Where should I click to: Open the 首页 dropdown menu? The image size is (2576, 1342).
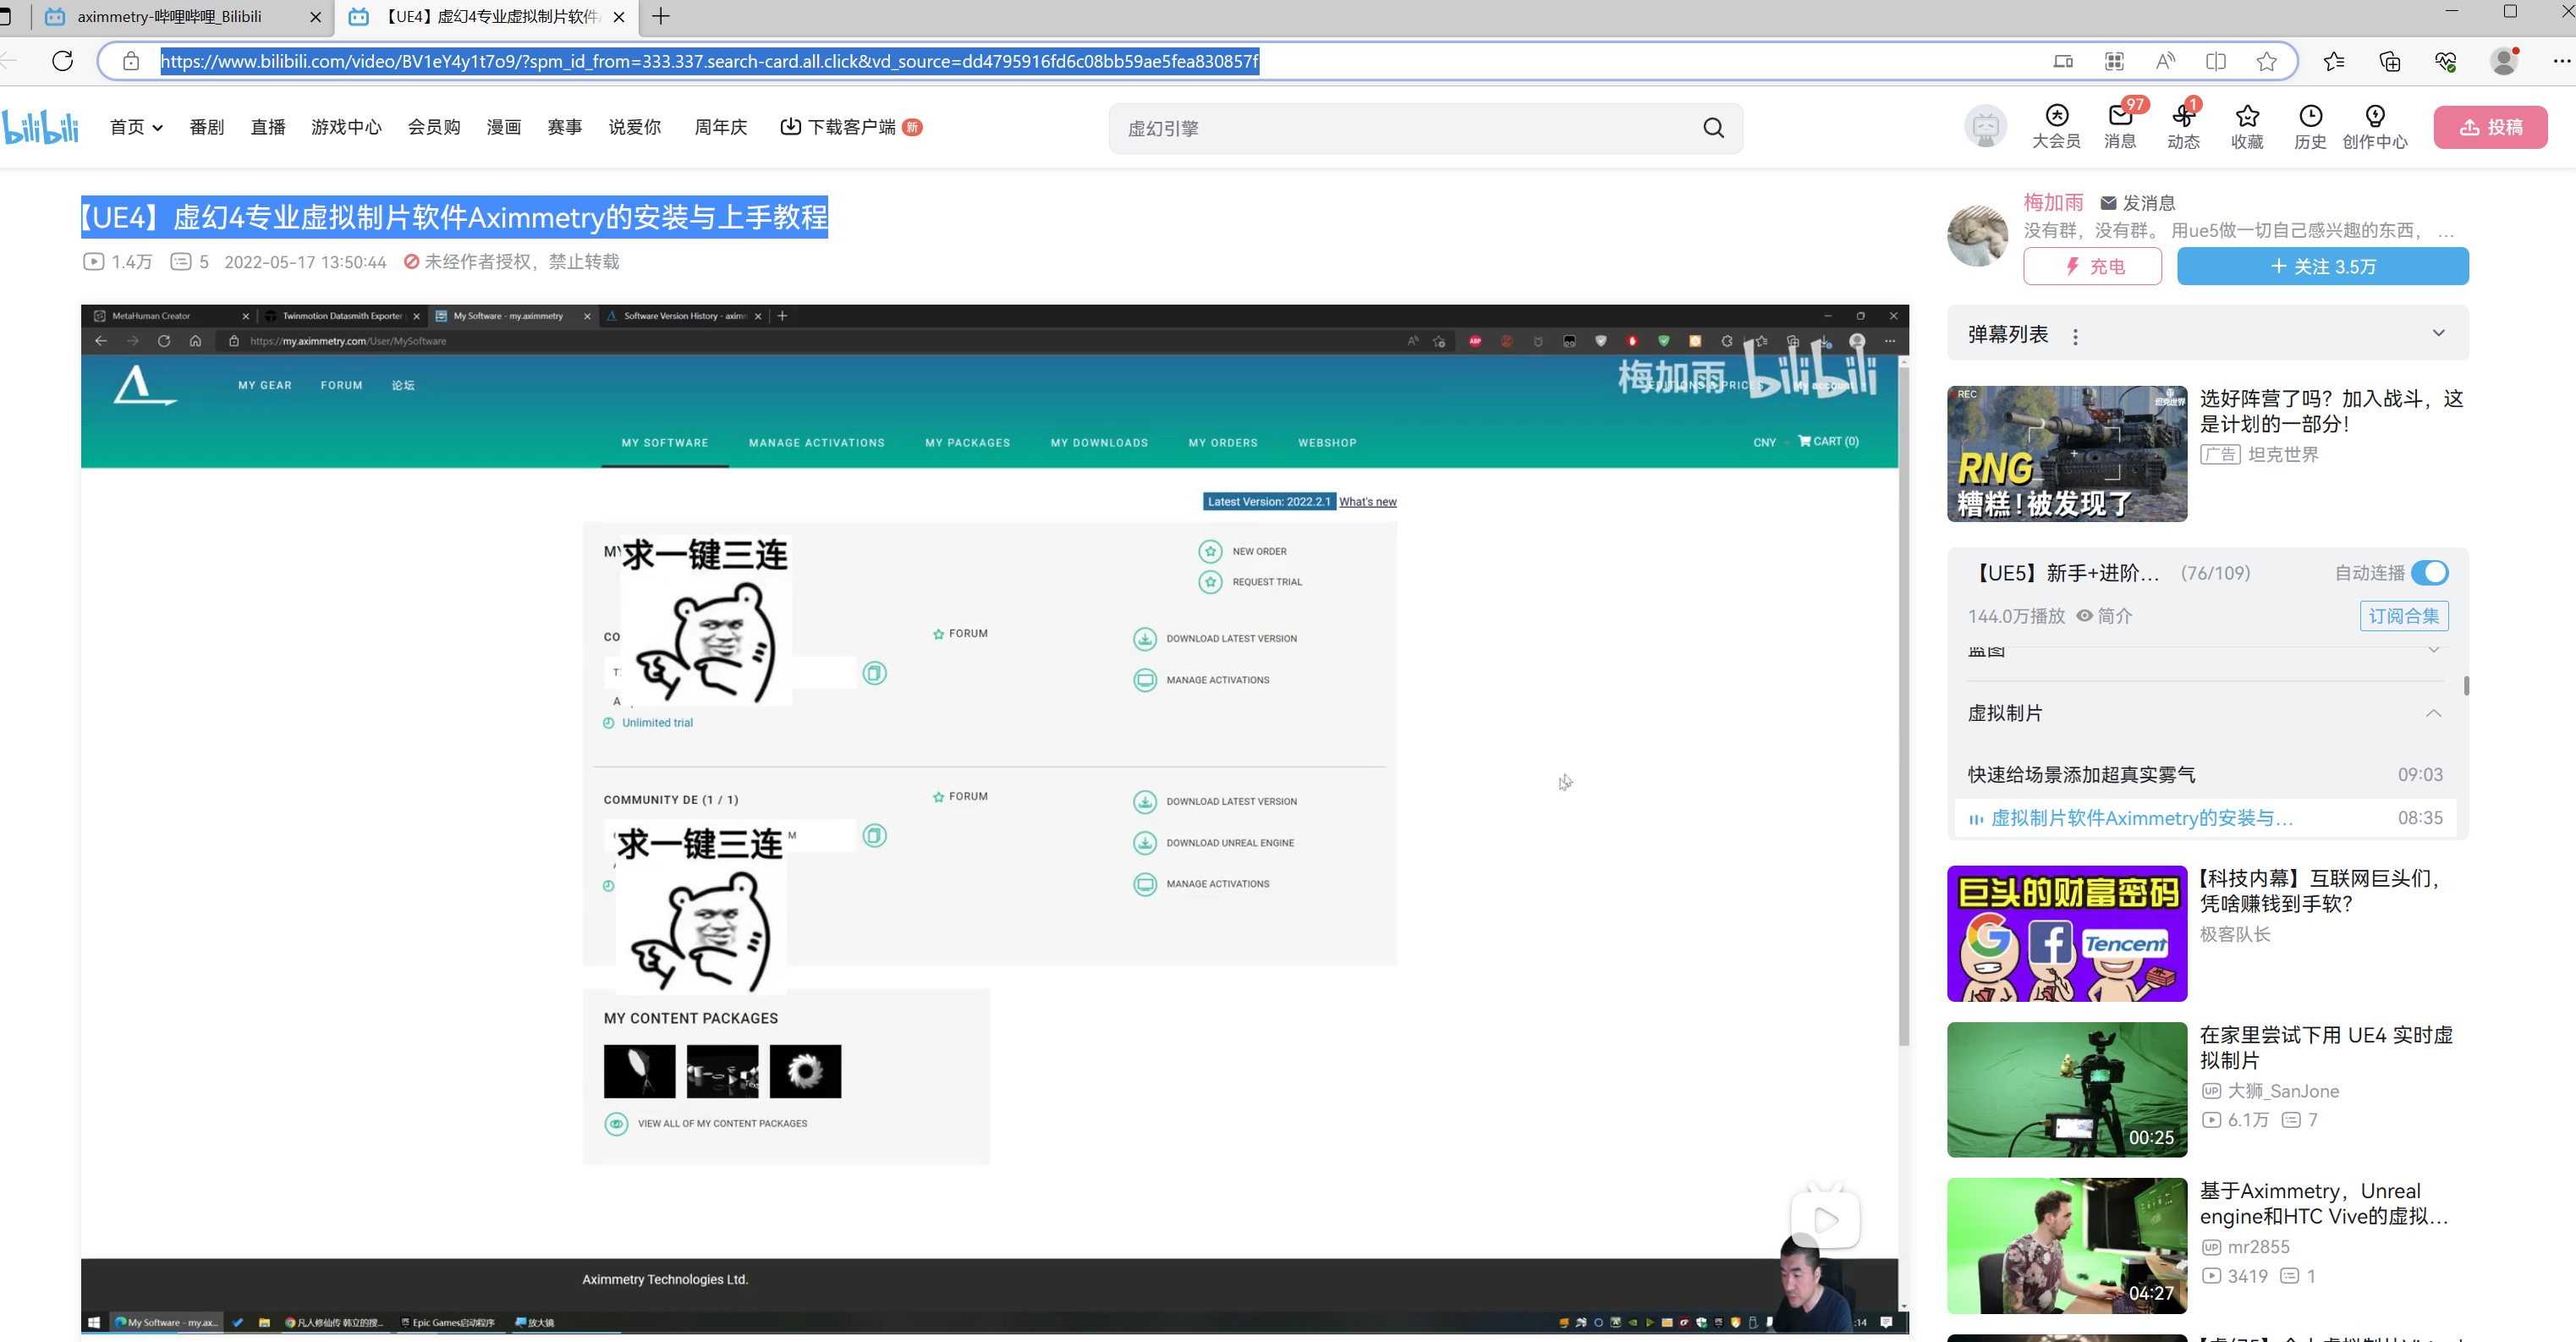[x=136, y=127]
